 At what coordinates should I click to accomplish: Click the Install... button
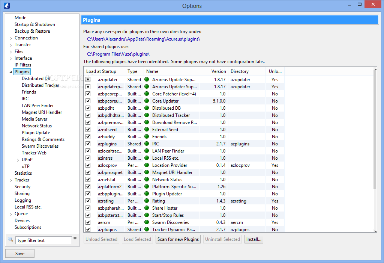click(x=254, y=239)
